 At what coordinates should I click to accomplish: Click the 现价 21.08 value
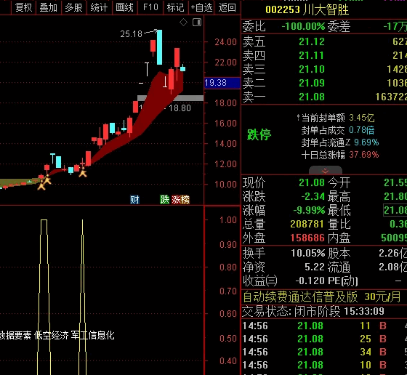(x=312, y=182)
